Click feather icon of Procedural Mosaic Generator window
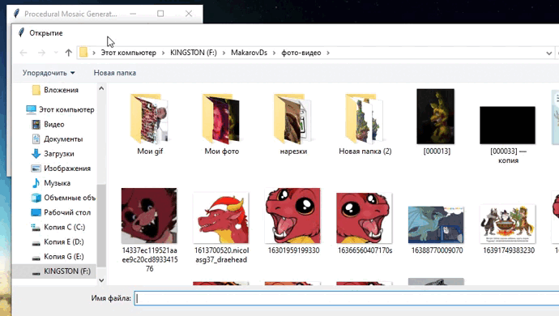 click(16, 14)
